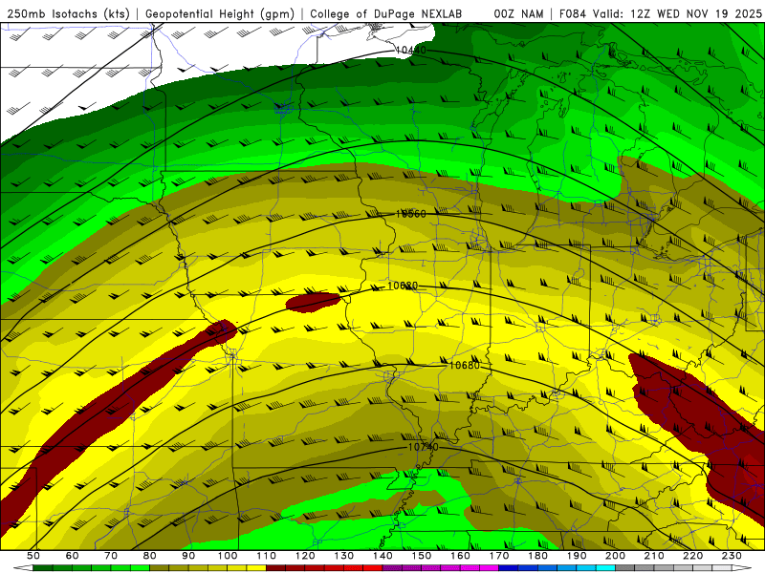
Task: Click the cyan legend swatch left of 200
Action: [x=605, y=568]
